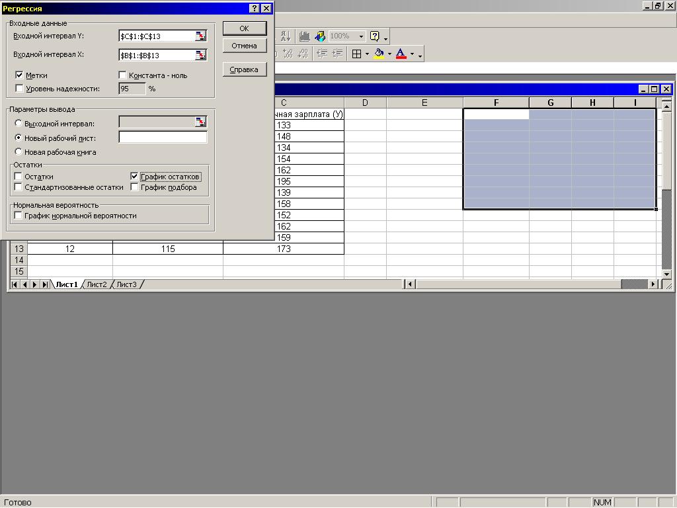Click the collapse-dialog icon for input interval Y
This screenshot has width=677, height=508.
(x=201, y=36)
